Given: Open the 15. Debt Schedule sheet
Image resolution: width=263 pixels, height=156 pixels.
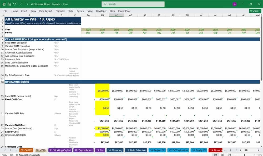Looking at the screenshot, I should click(x=136, y=150).
